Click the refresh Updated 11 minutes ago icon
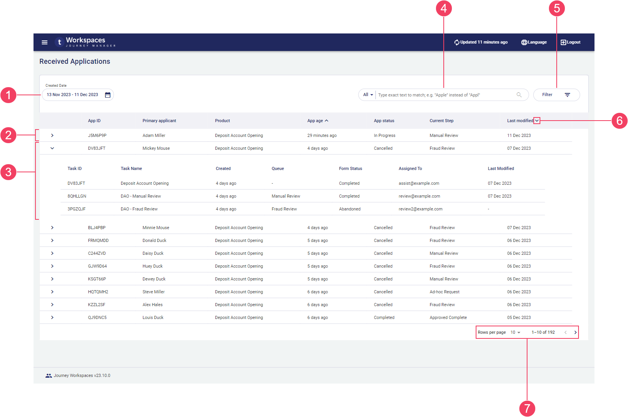628x417 pixels. [457, 42]
